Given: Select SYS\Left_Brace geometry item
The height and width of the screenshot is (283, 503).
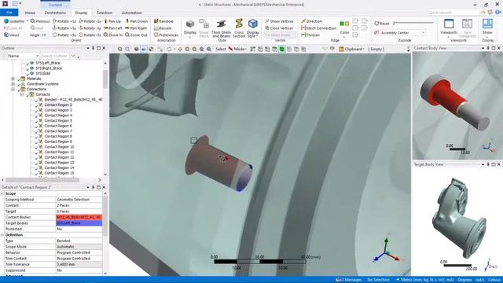Looking at the screenshot, I should click(48, 63).
